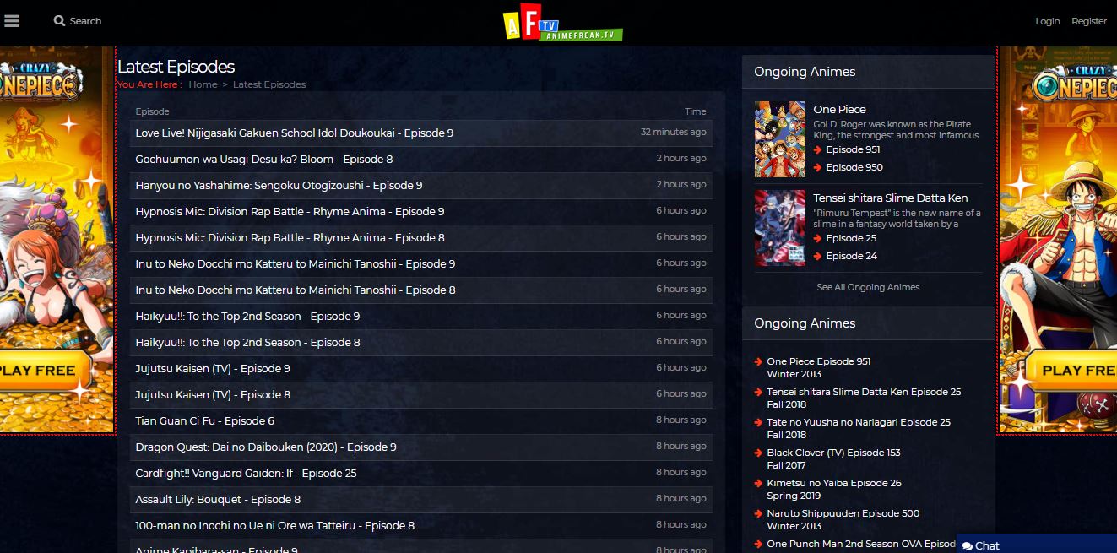Click Latest Episodes breadcrumb
This screenshot has width=1117, height=553.
(269, 84)
